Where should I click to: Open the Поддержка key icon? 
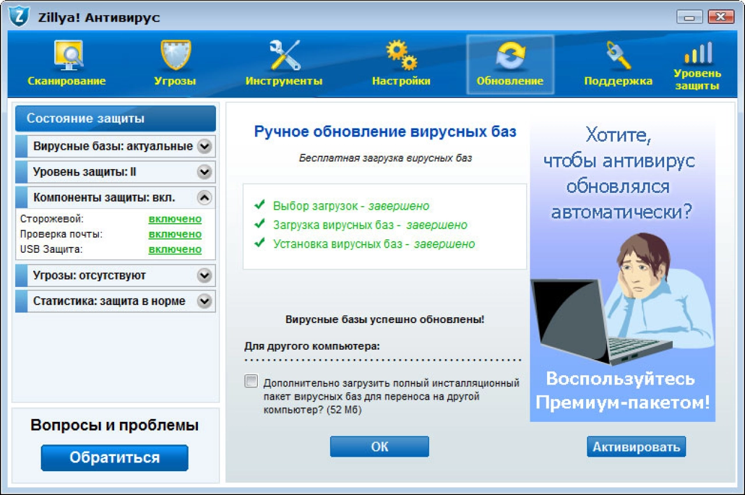pyautogui.click(x=618, y=56)
